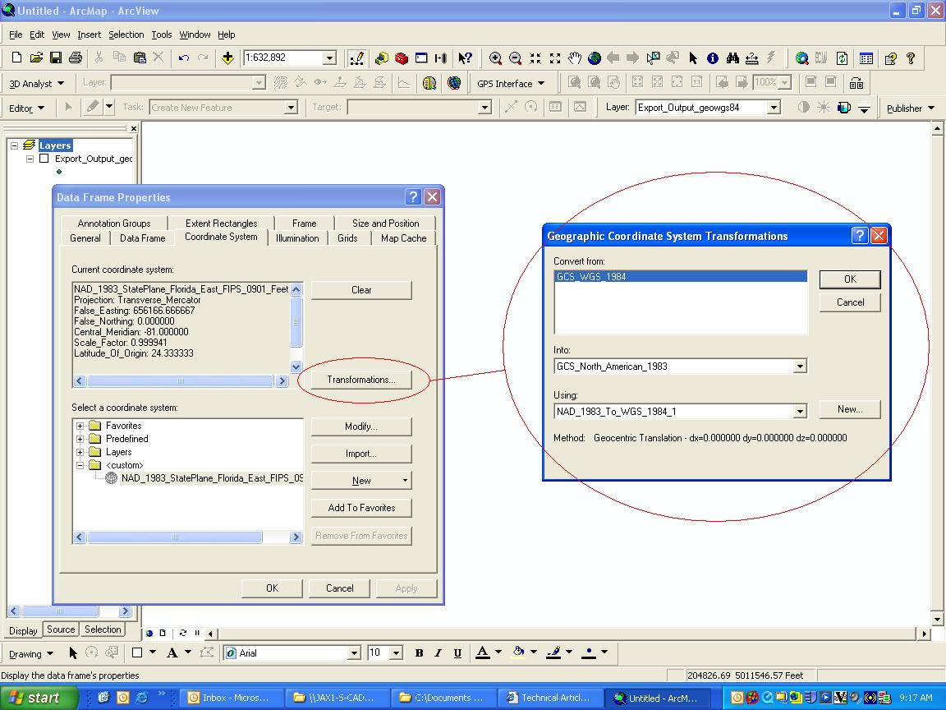Open ArcCatalog from the toolbar
The height and width of the screenshot is (710, 946).
point(382,58)
